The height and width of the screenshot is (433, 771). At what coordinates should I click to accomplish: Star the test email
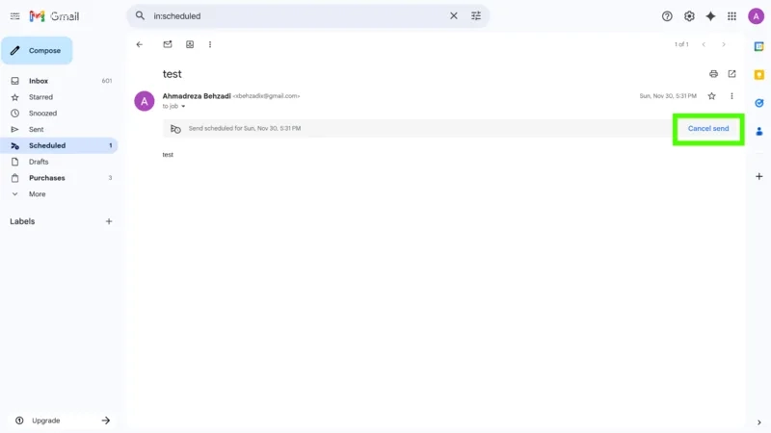point(712,96)
